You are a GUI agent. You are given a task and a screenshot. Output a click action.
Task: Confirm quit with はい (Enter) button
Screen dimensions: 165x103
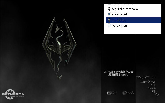[x=112, y=93]
